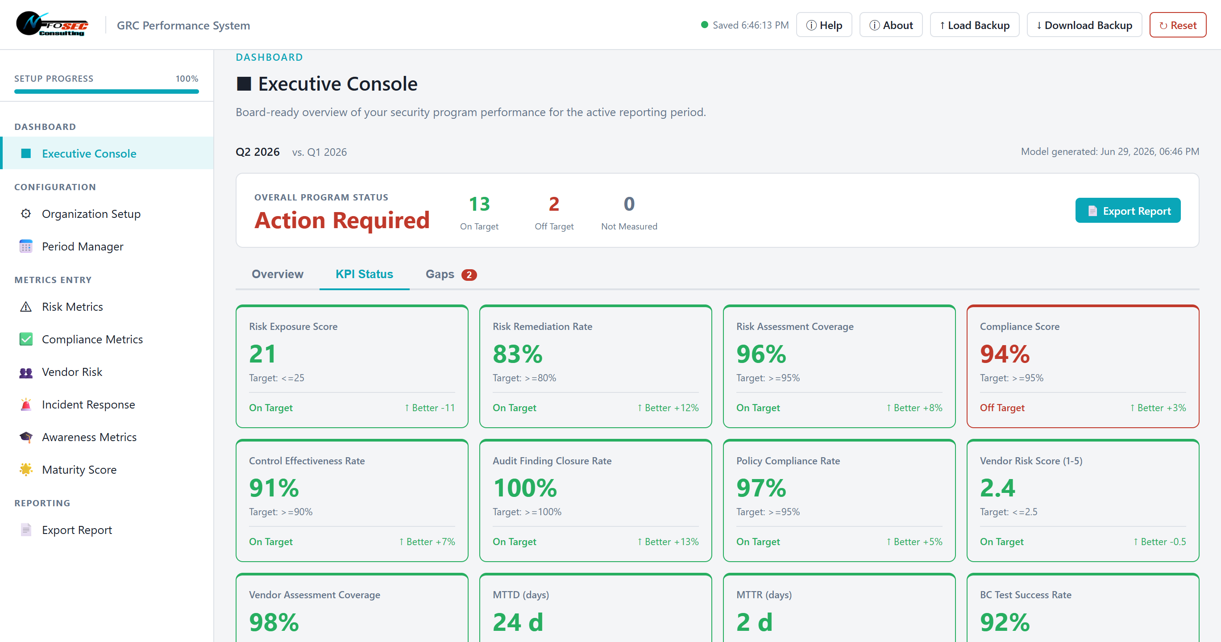Click the Period Manager calendar icon
This screenshot has width=1221, height=642.
[x=26, y=246]
